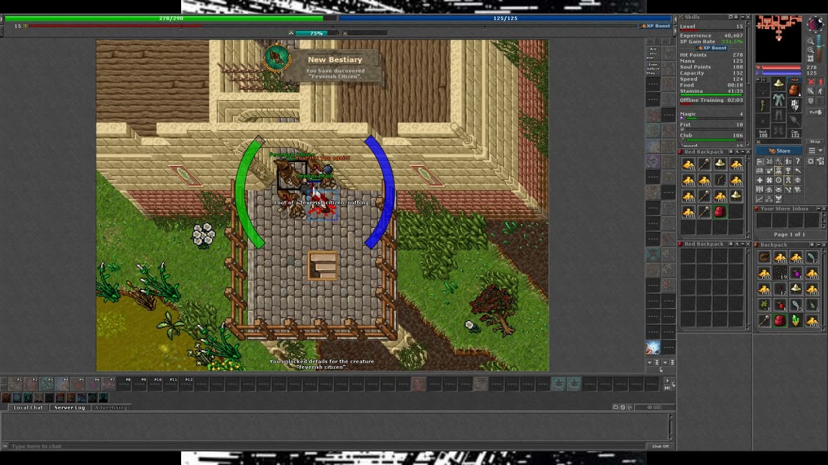Open the Advertising chat tab
Viewport: 828px width, 465px height.
point(111,408)
